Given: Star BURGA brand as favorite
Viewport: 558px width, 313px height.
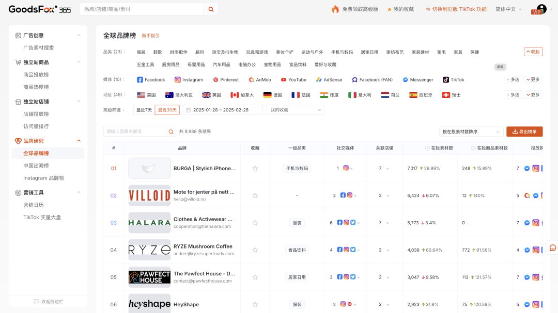Looking at the screenshot, I should tap(255, 168).
